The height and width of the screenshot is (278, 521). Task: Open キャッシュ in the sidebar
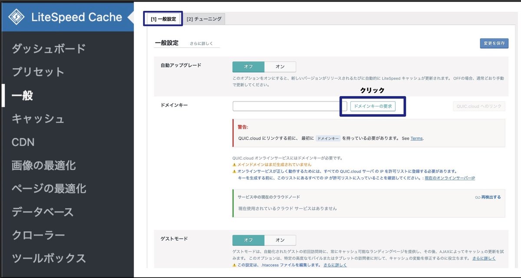tap(38, 119)
